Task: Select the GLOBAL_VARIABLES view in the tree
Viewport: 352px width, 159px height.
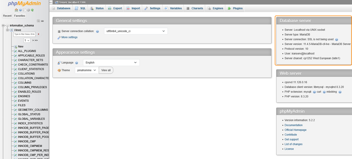Action: (31, 119)
